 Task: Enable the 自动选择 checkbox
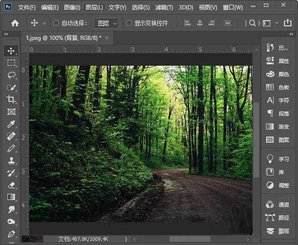(x=56, y=23)
